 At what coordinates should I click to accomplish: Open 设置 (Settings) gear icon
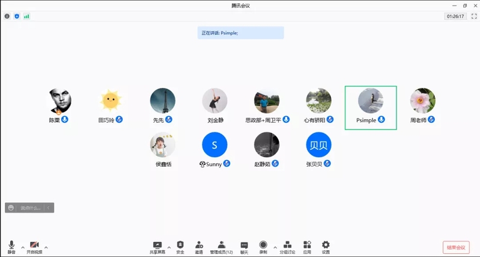[x=326, y=247]
